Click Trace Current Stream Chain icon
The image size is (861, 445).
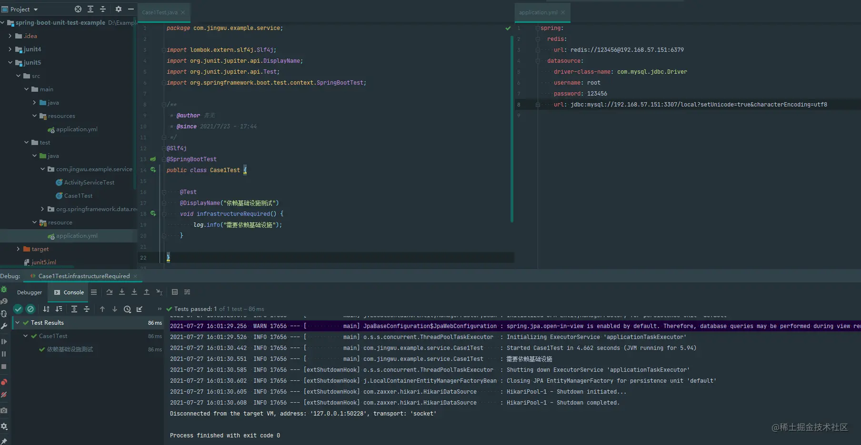tap(187, 292)
